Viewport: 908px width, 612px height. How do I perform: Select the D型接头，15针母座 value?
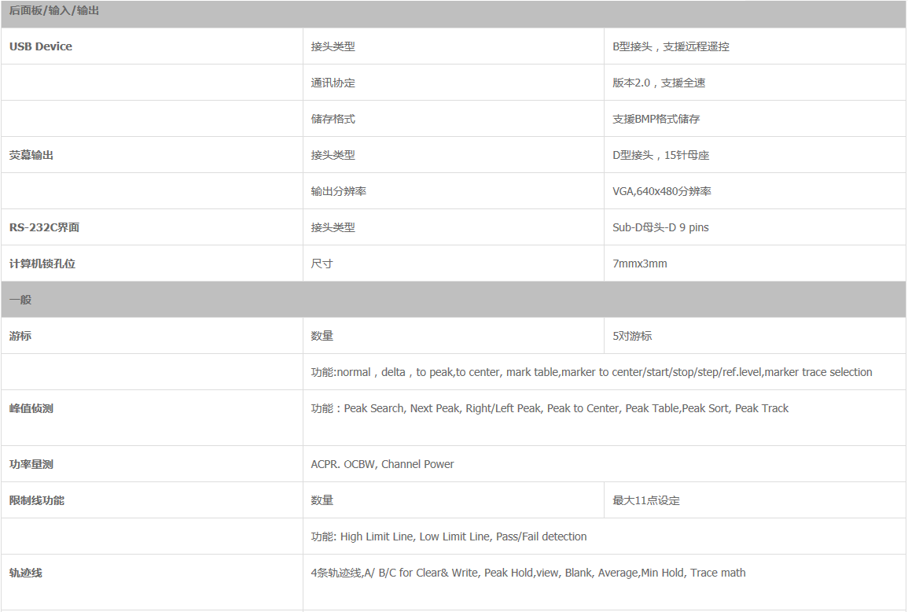(x=661, y=155)
